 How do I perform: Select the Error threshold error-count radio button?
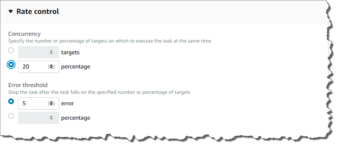11,101
